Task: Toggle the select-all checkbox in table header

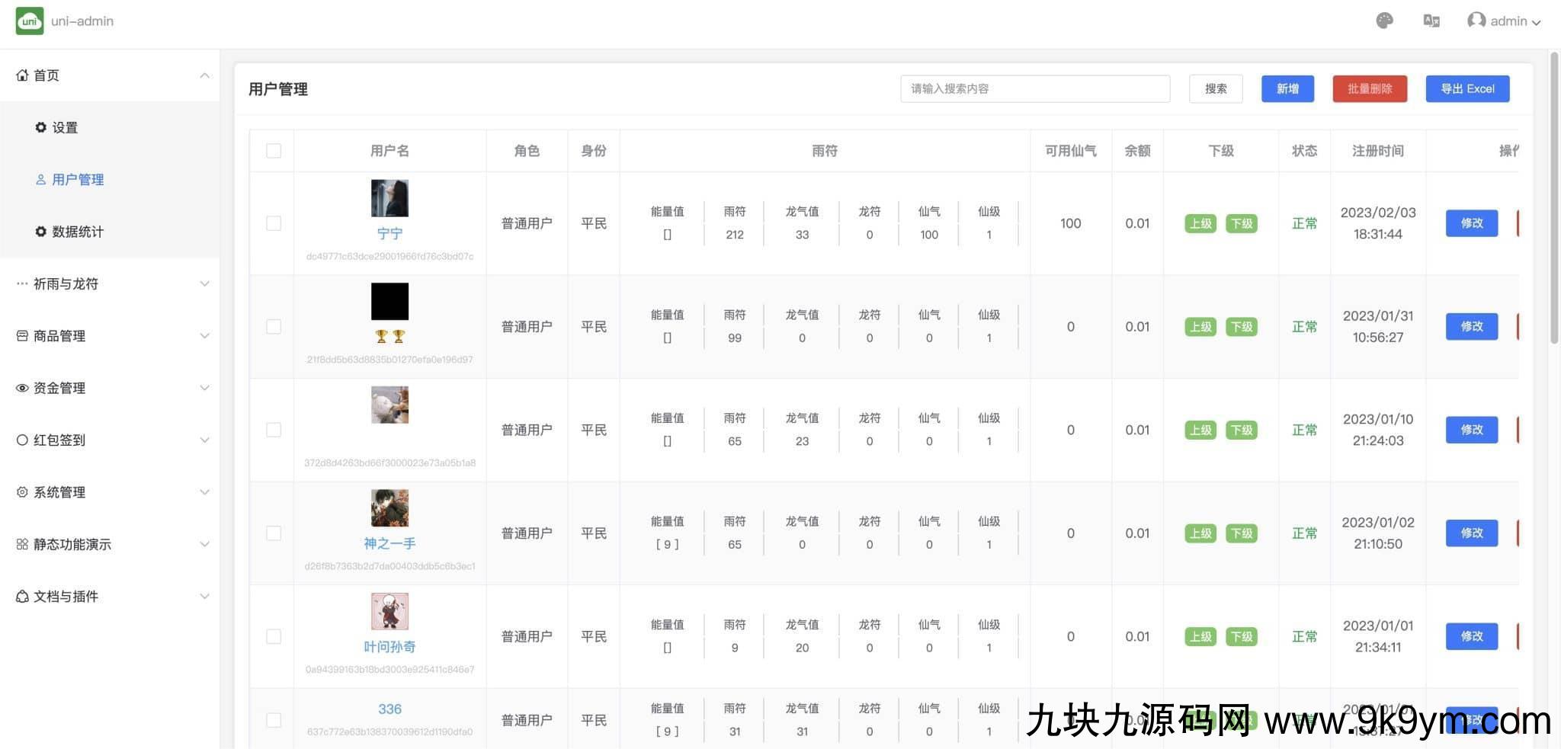Action: [274, 151]
